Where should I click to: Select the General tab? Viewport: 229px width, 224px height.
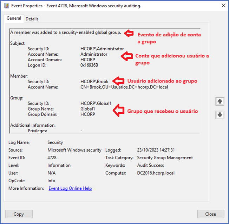pyautogui.click(x=14, y=18)
